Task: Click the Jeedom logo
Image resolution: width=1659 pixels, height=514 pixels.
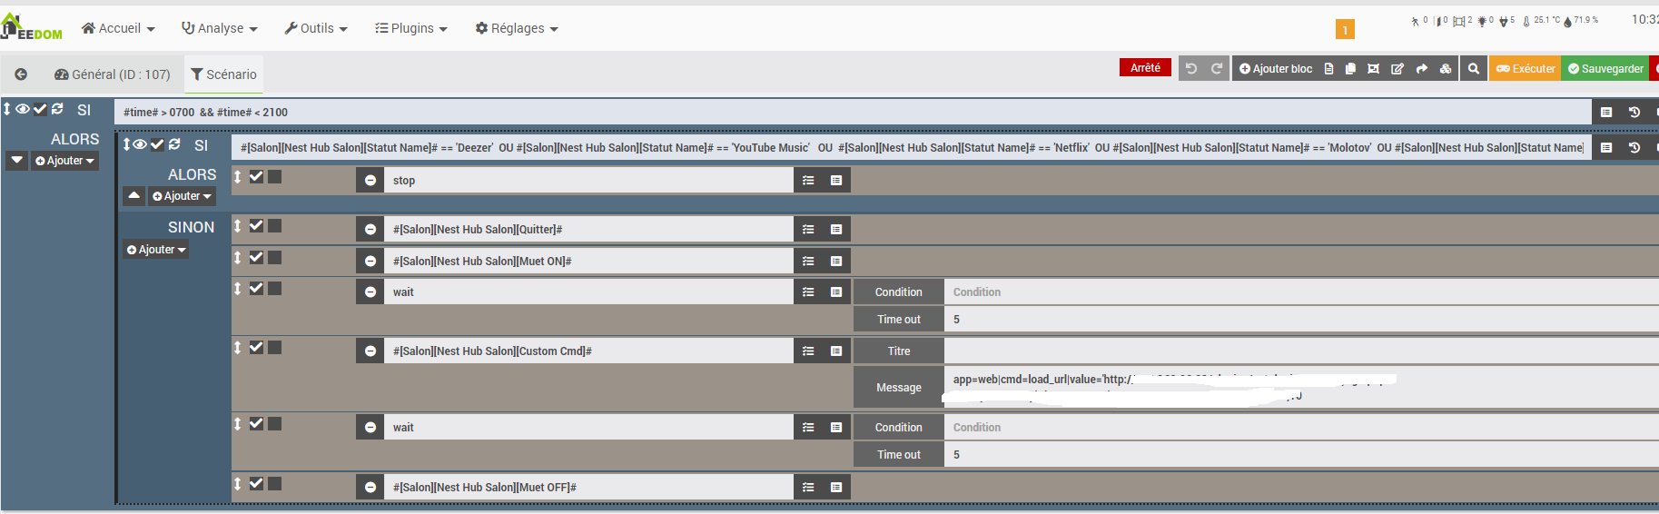Action: [x=32, y=27]
